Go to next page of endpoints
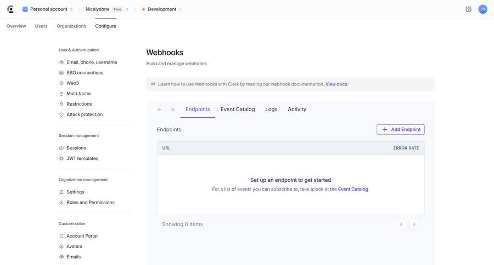 (x=414, y=224)
